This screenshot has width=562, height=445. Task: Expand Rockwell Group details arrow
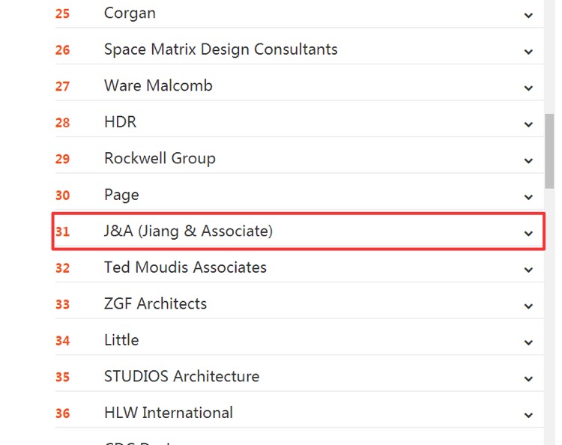pyautogui.click(x=528, y=160)
